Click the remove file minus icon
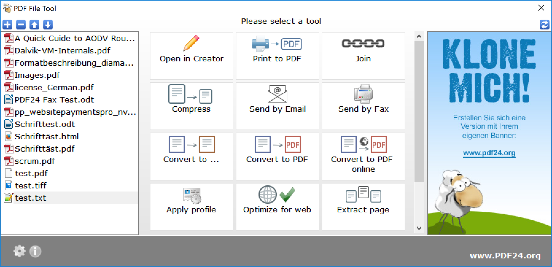Screen dimensions: 552x267 coord(21,25)
